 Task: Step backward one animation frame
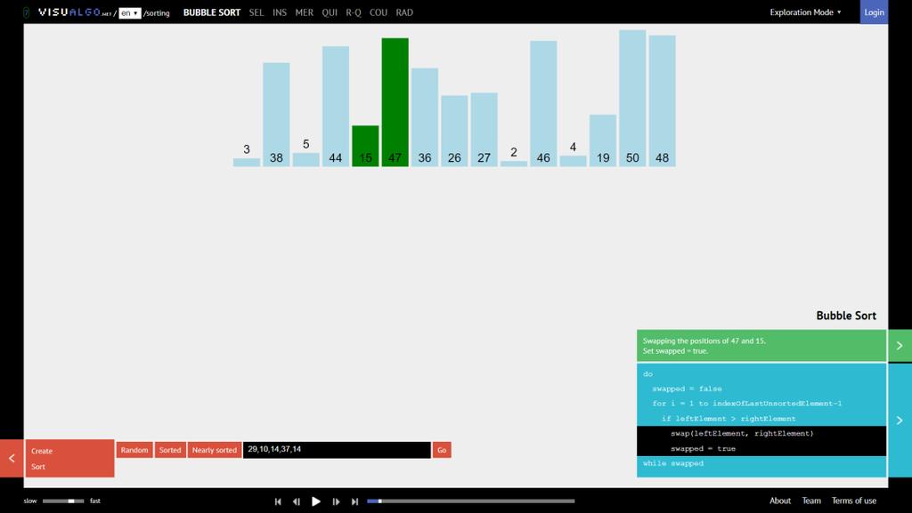click(x=297, y=501)
